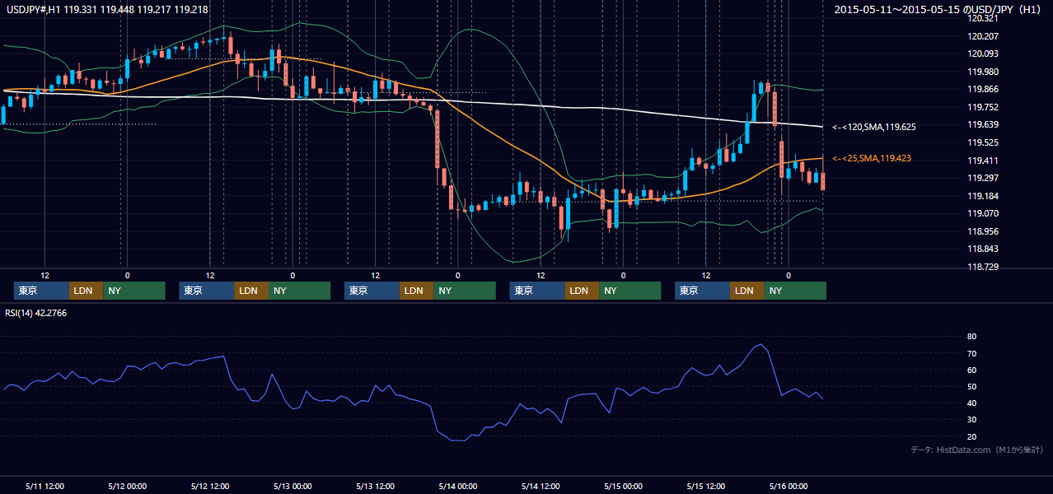Select the 5/11 12:00 time axis label

[45, 486]
